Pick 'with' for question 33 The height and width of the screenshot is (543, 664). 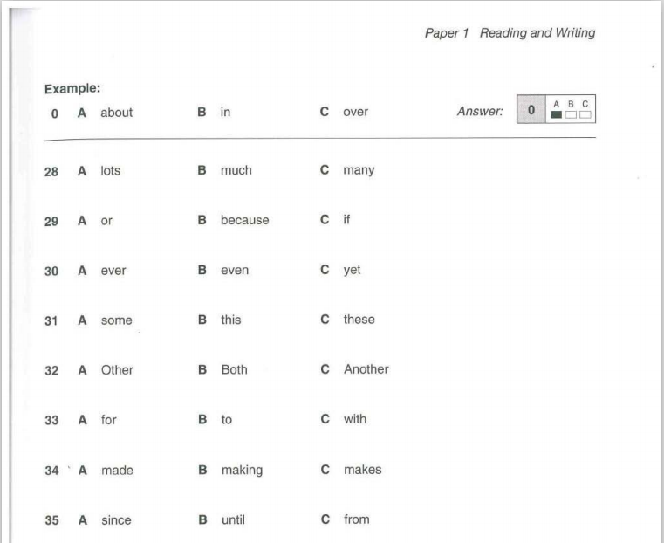click(x=355, y=419)
